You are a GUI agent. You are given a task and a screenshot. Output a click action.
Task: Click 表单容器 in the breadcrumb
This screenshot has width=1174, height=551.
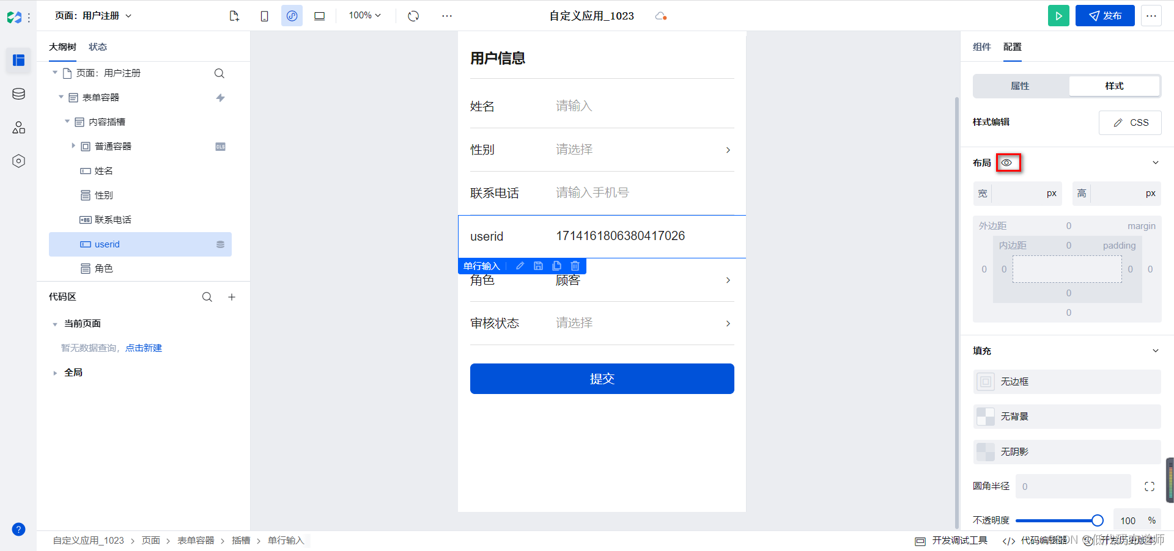(196, 541)
